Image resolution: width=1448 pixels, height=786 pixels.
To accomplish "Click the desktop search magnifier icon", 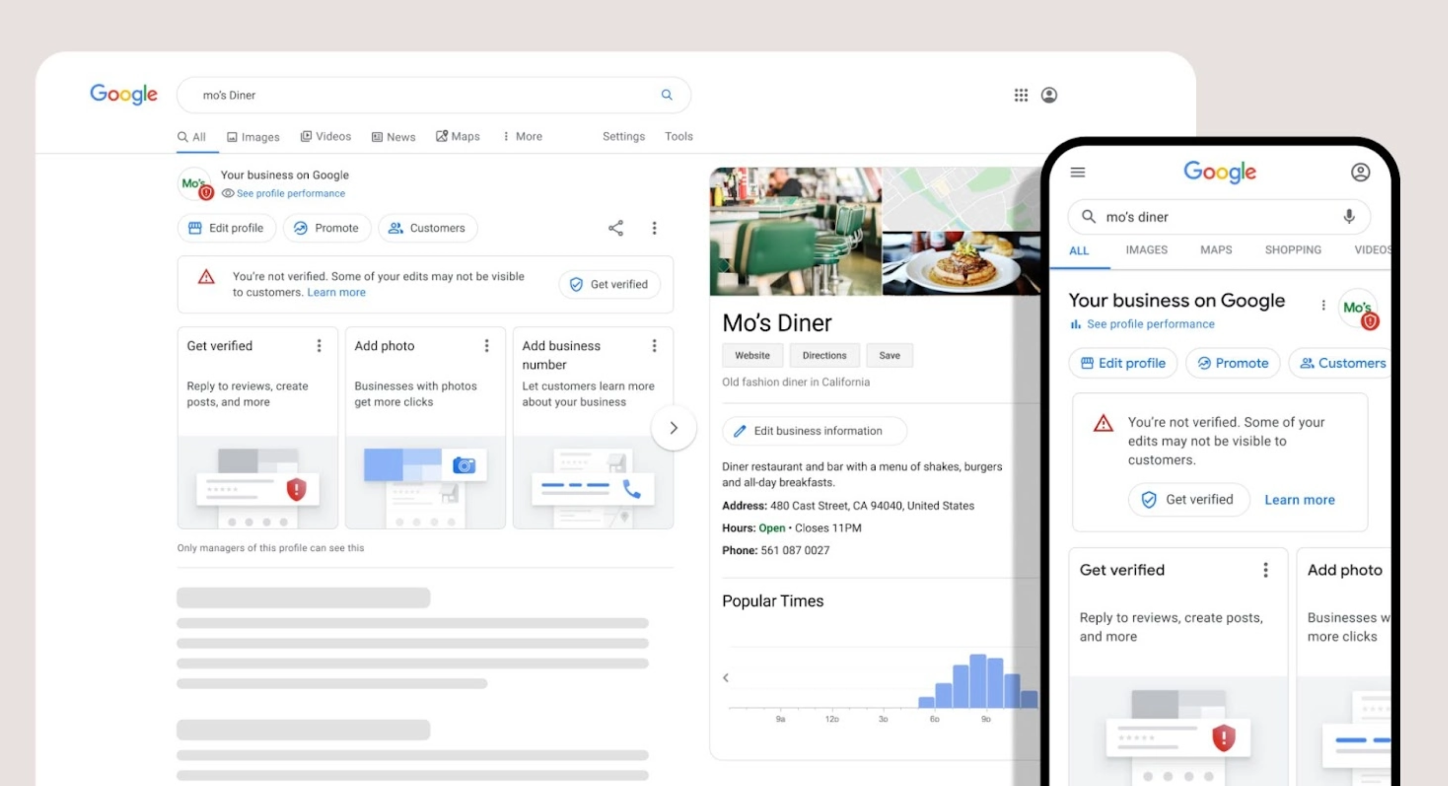I will pos(666,94).
